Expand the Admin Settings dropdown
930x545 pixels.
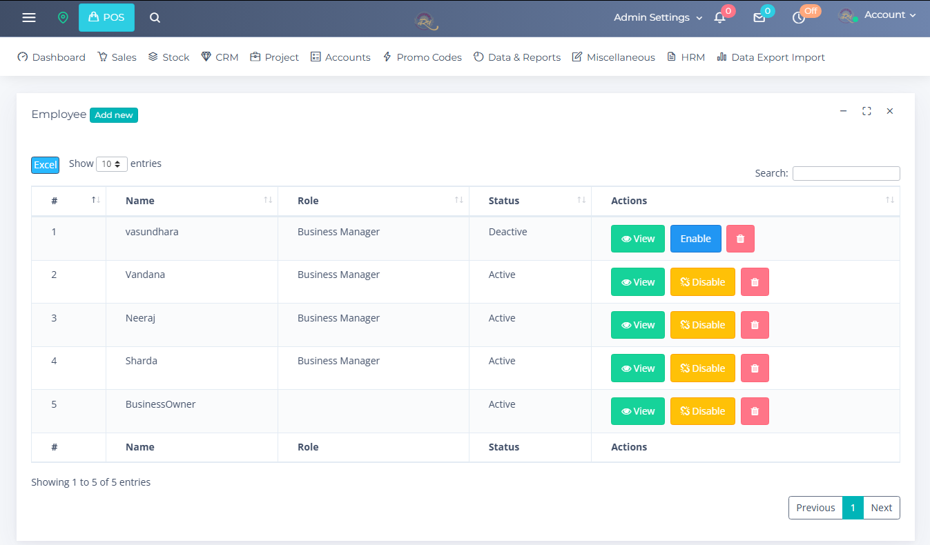(657, 17)
